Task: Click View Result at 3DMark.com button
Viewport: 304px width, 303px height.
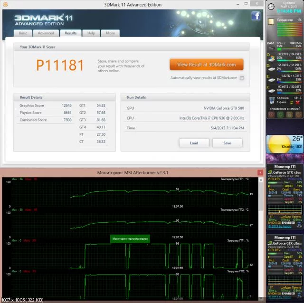Action: (x=207, y=65)
